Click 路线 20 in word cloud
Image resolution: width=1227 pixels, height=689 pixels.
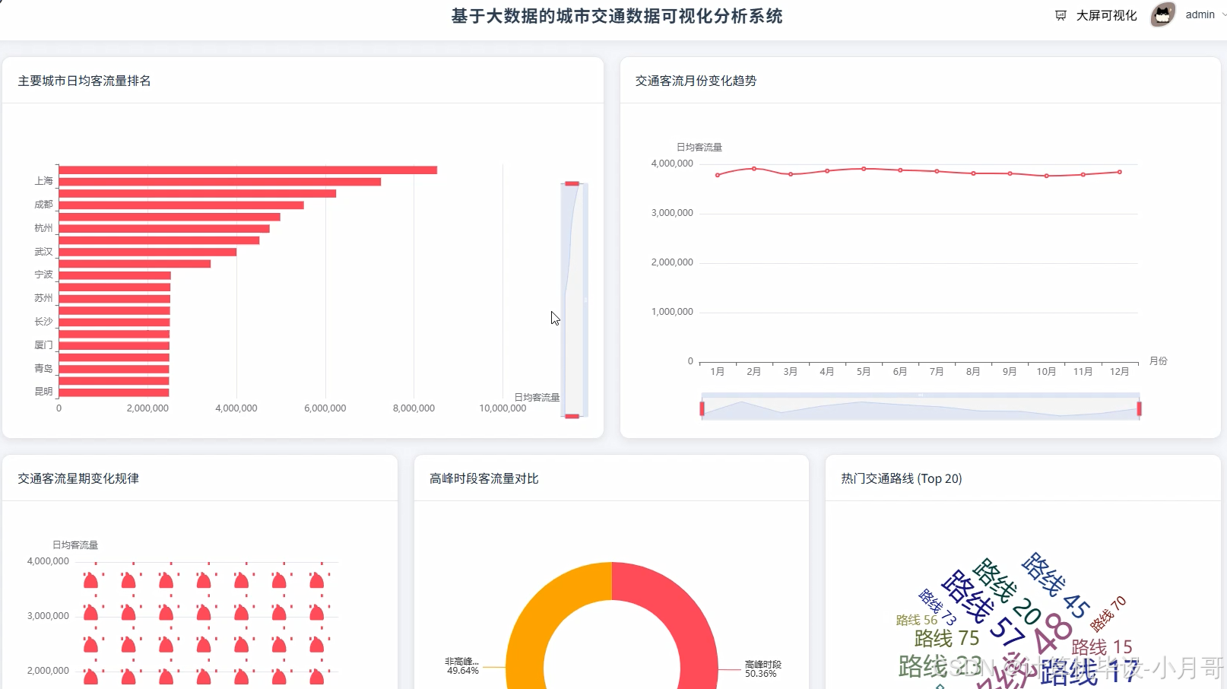coord(1007,592)
